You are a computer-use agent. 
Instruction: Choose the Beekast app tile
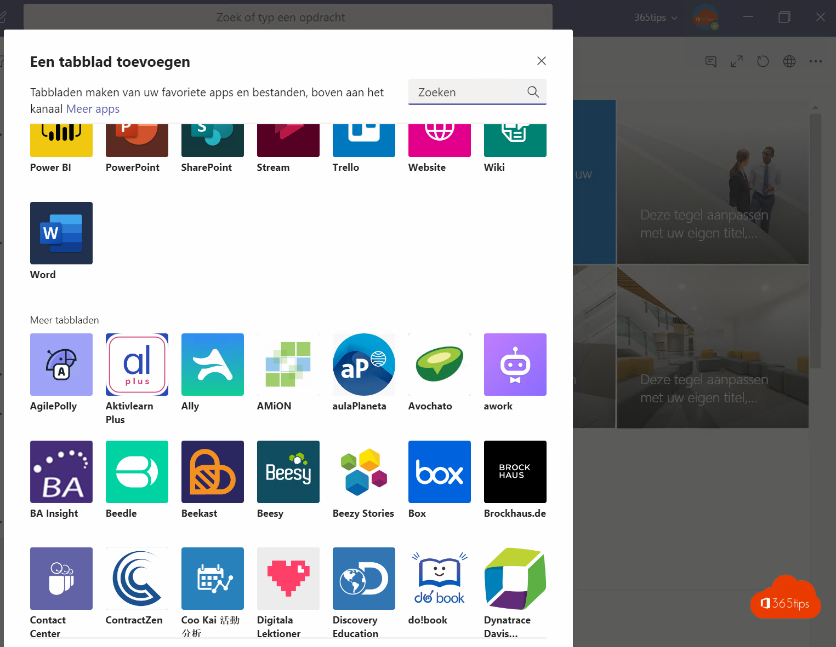[x=213, y=472]
